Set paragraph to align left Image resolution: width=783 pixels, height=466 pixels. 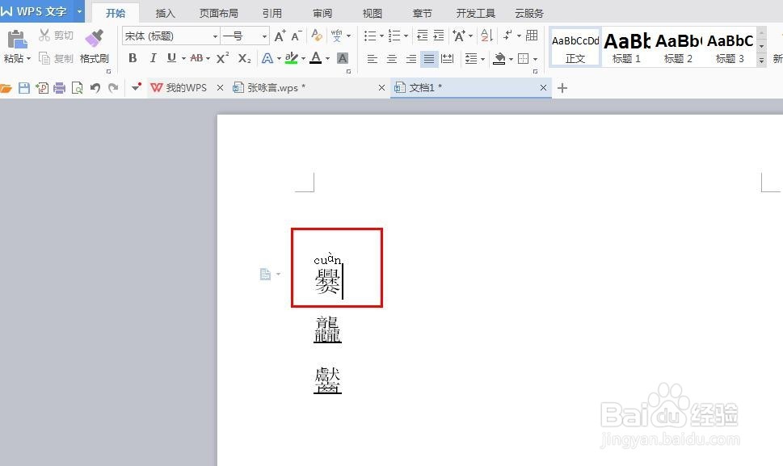pyautogui.click(x=372, y=59)
